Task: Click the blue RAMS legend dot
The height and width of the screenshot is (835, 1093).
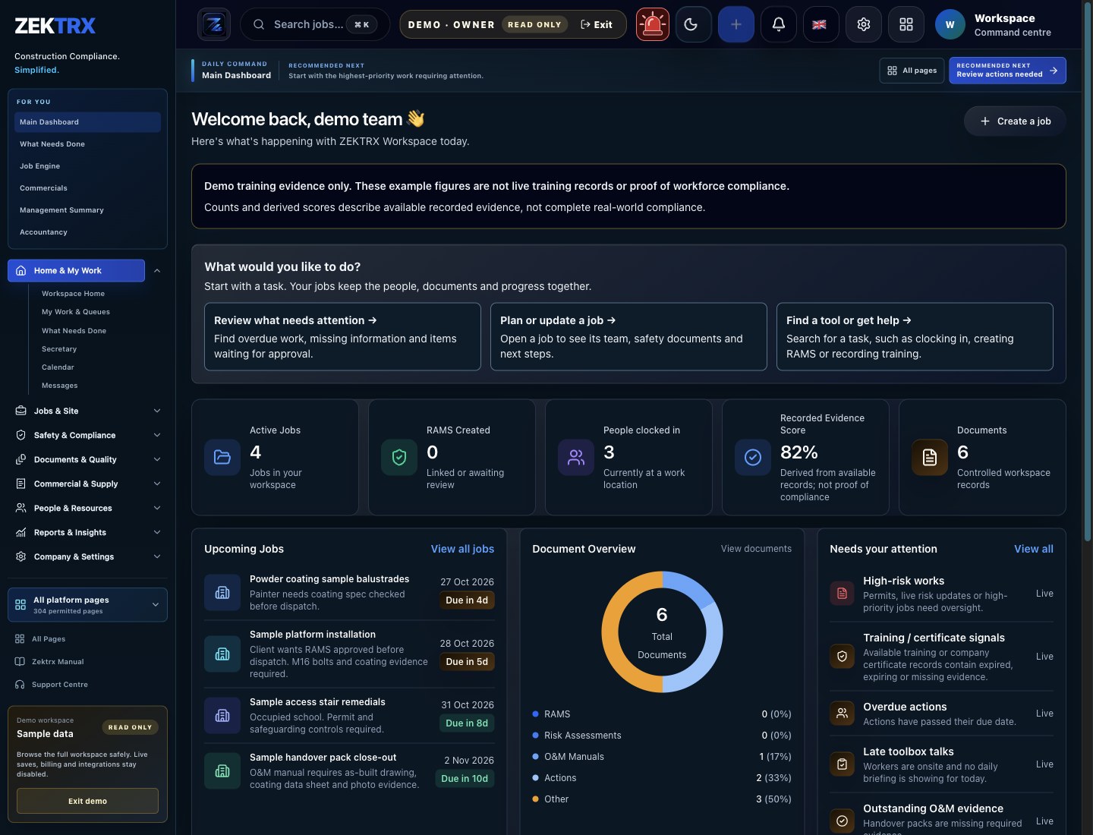Action: (x=536, y=714)
